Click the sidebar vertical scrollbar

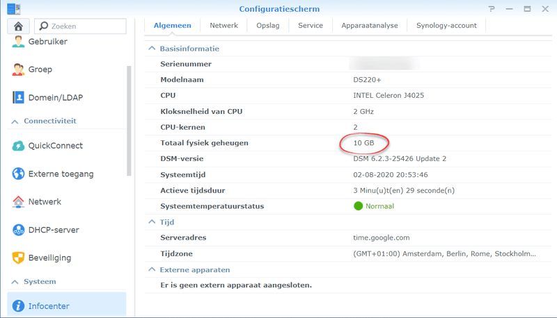(129, 120)
